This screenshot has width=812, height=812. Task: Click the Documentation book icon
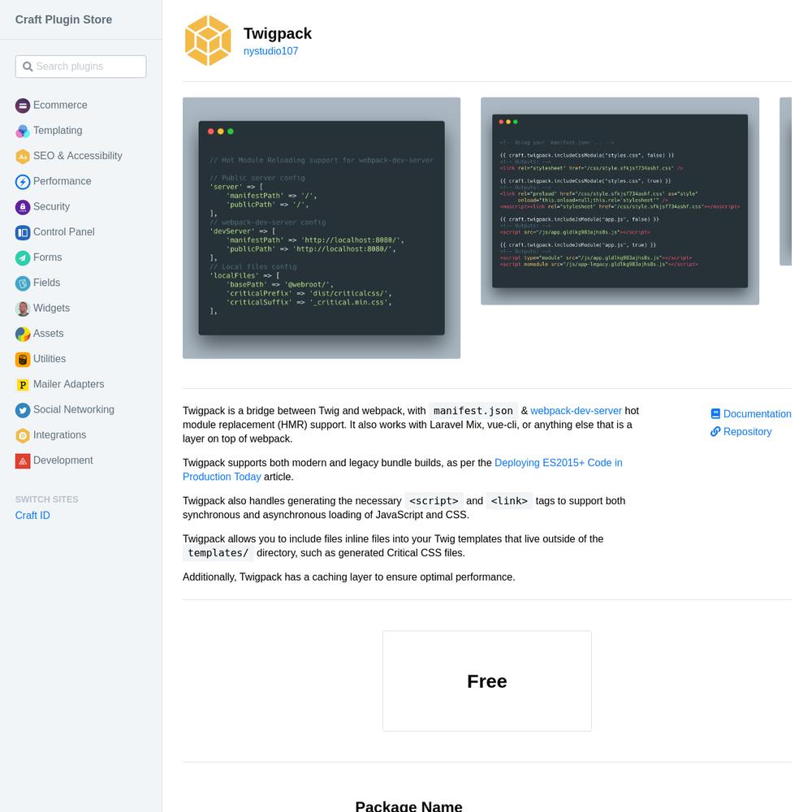pyautogui.click(x=715, y=414)
